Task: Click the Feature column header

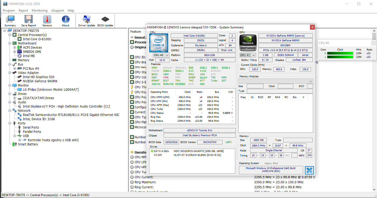Action: click(x=136, y=32)
